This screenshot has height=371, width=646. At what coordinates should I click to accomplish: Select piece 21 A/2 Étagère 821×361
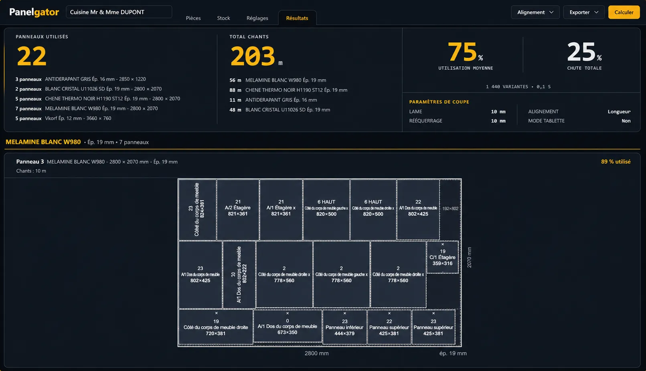[x=238, y=210]
